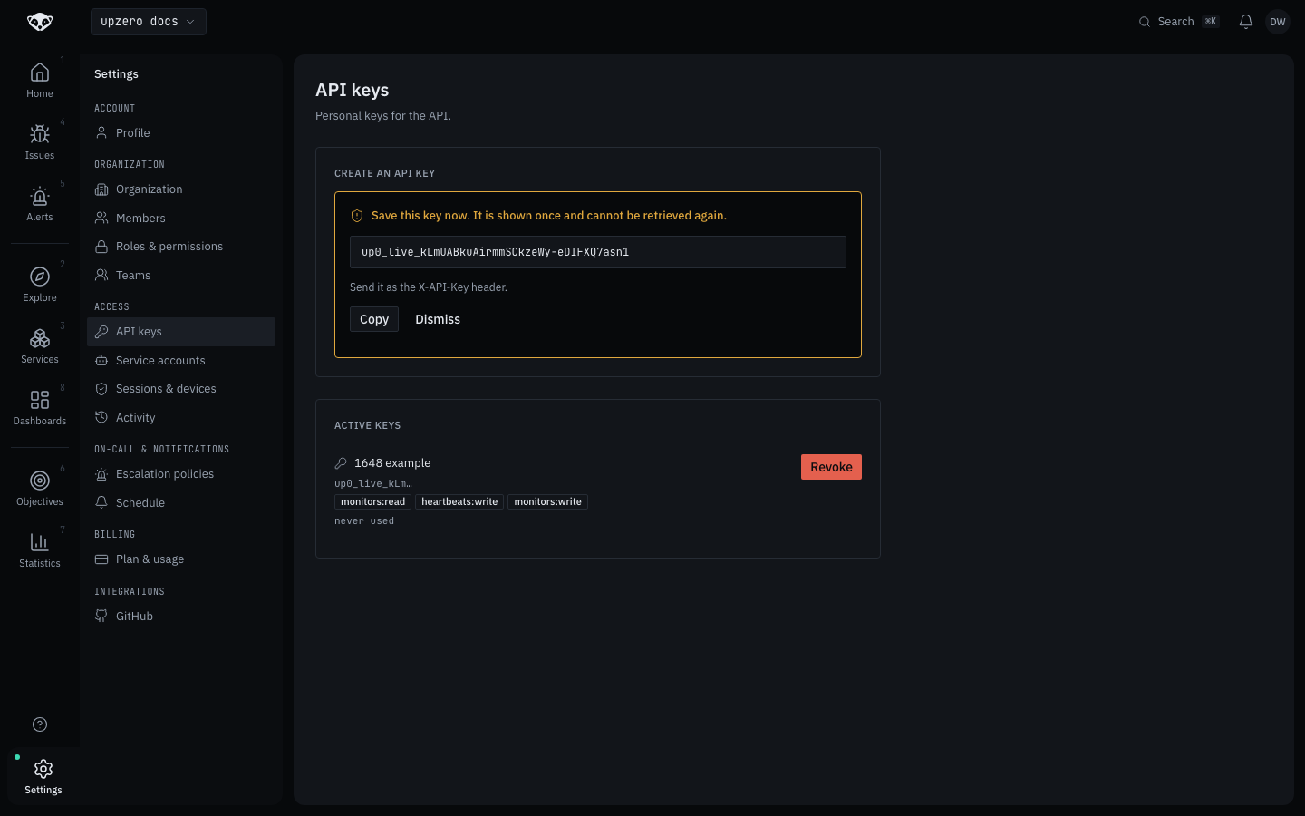Open Profile settings
This screenshot has width=1305, height=816.
coord(181,133)
